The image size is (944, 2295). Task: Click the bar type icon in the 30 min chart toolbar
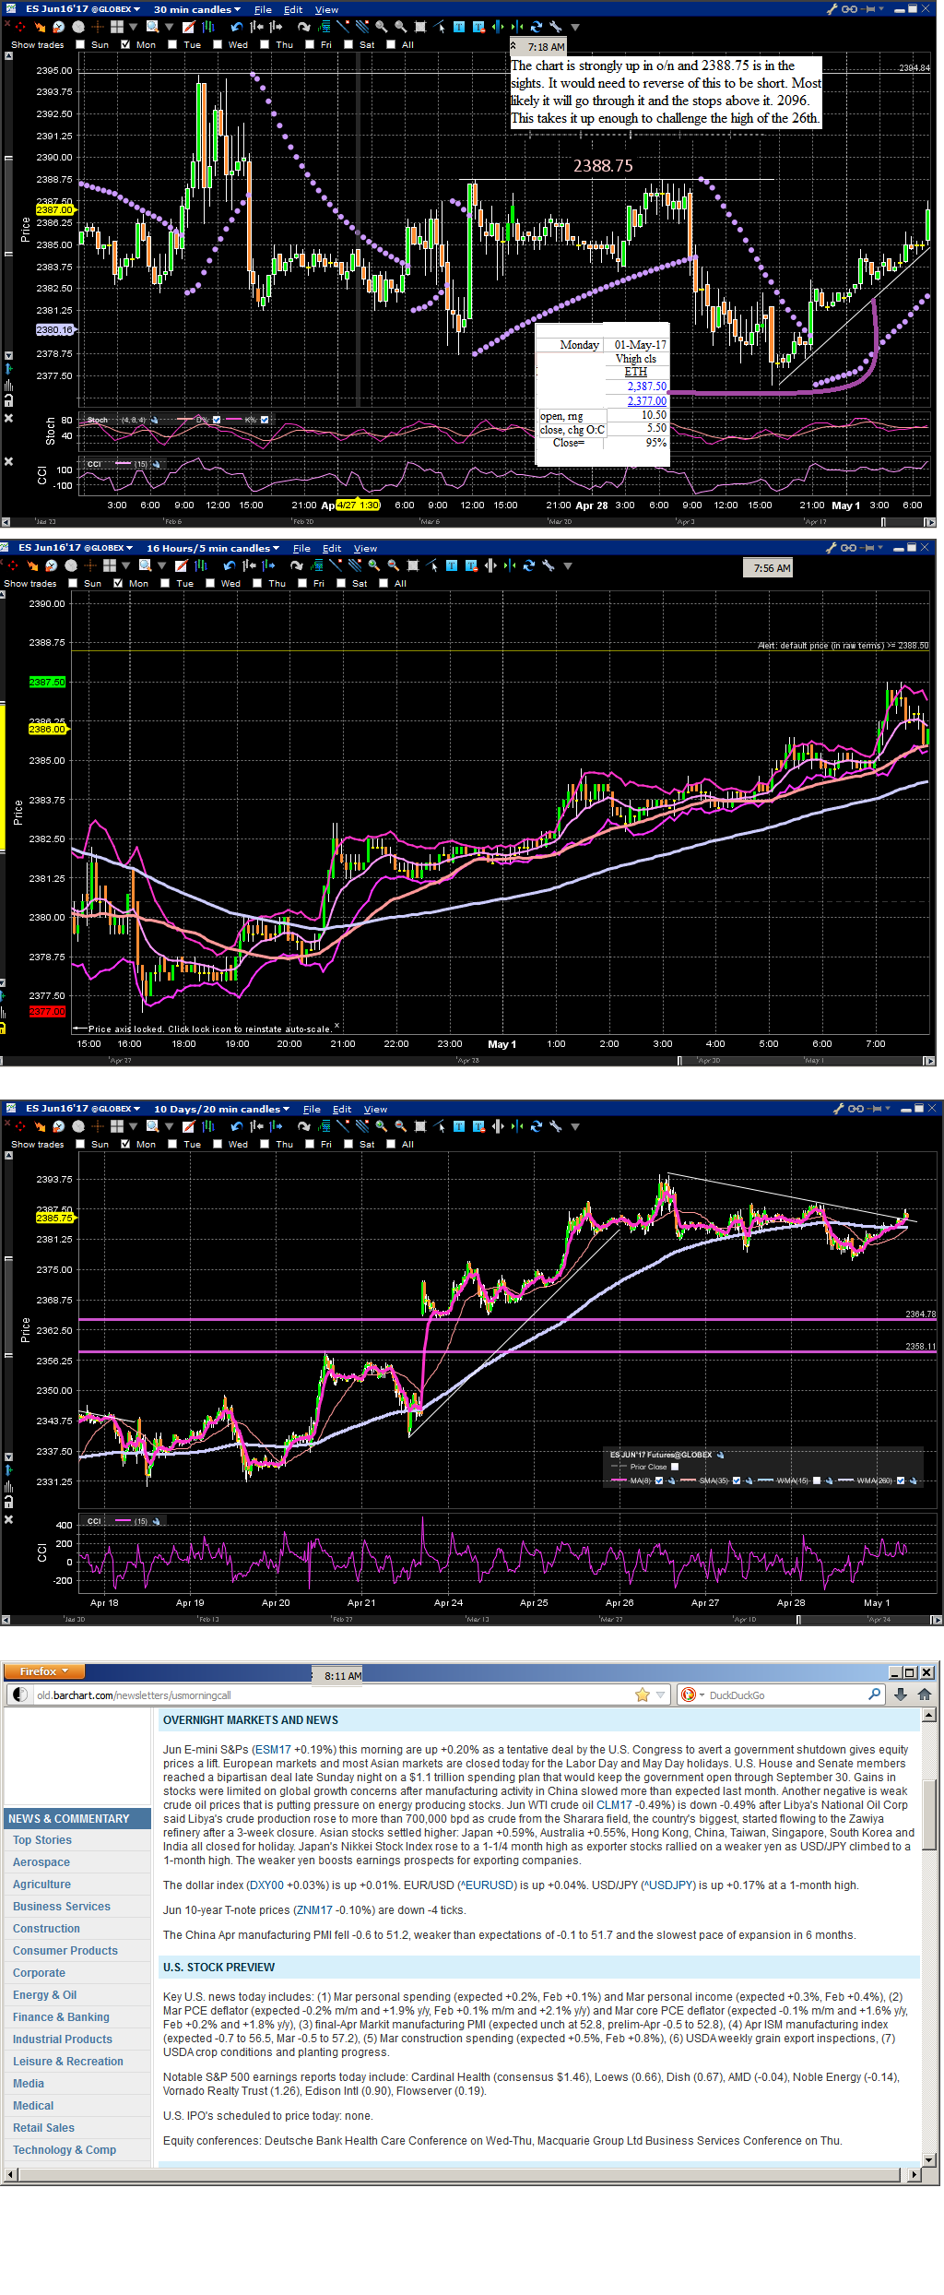tap(208, 27)
